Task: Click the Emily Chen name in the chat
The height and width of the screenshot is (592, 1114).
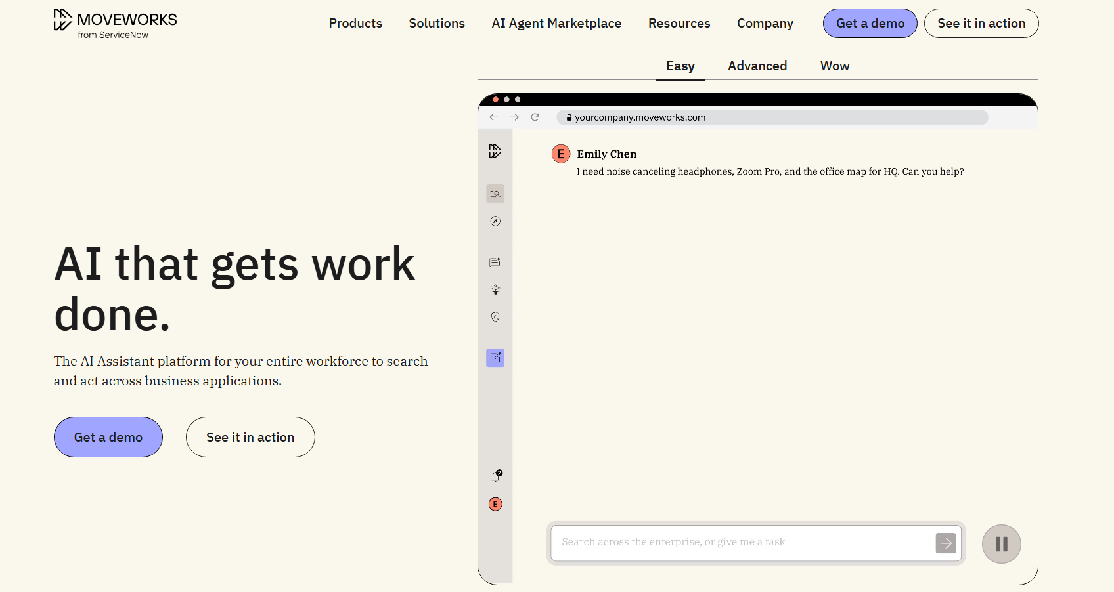Action: tap(607, 154)
